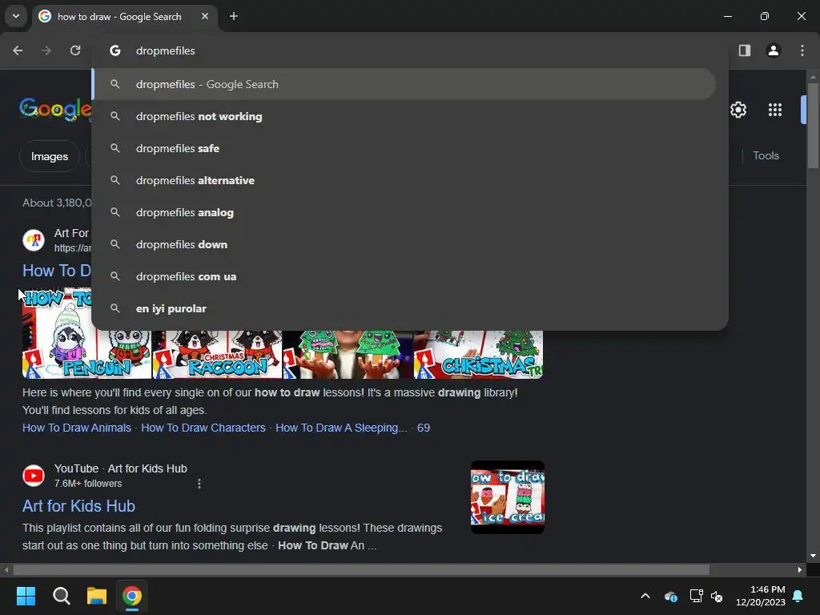Click the Google logo on the page
The image size is (820, 615).
coord(55,109)
